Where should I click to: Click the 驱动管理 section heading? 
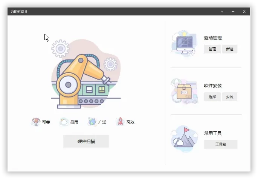point(213,38)
